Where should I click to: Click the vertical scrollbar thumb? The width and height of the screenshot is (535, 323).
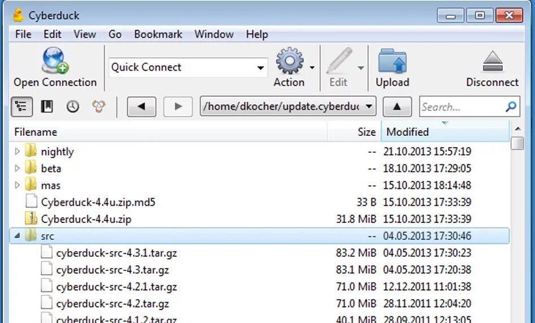[517, 143]
